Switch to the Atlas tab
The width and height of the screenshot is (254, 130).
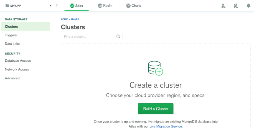coord(77,6)
